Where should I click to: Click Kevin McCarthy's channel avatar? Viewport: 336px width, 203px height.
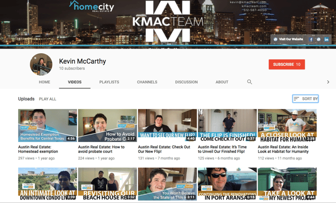tap(41, 64)
